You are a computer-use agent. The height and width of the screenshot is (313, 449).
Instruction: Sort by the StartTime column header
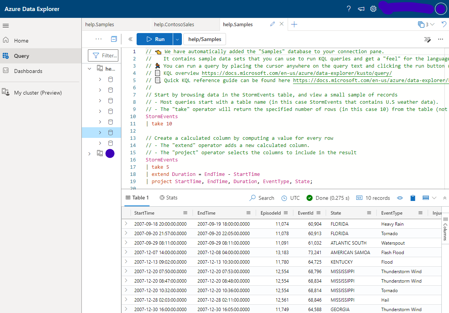(x=144, y=213)
